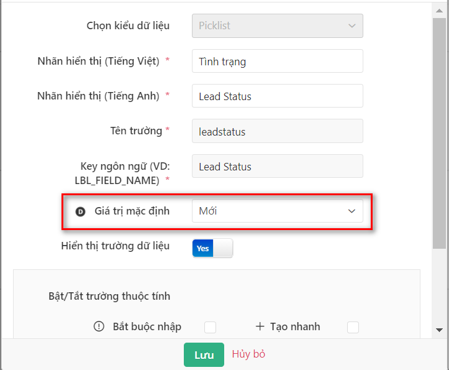
Task: Check the Tạo nhanh checkbox
Action: click(353, 327)
